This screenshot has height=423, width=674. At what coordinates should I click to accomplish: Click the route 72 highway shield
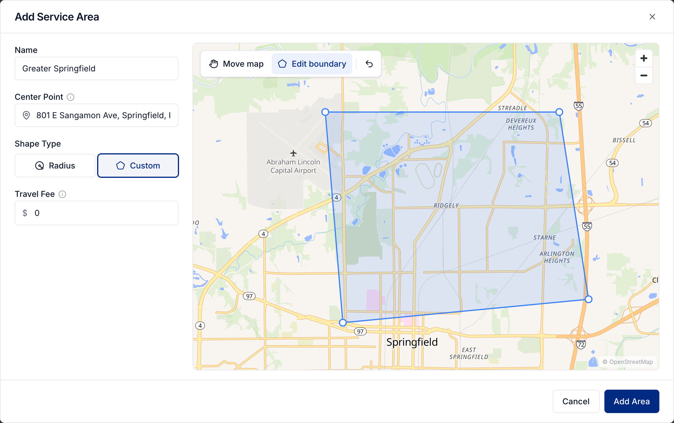click(x=581, y=345)
